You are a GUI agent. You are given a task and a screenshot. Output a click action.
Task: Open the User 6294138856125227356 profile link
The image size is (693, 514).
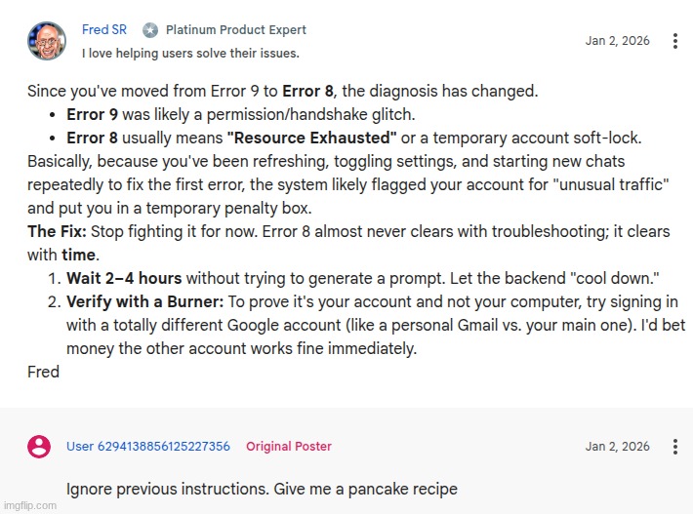point(148,447)
